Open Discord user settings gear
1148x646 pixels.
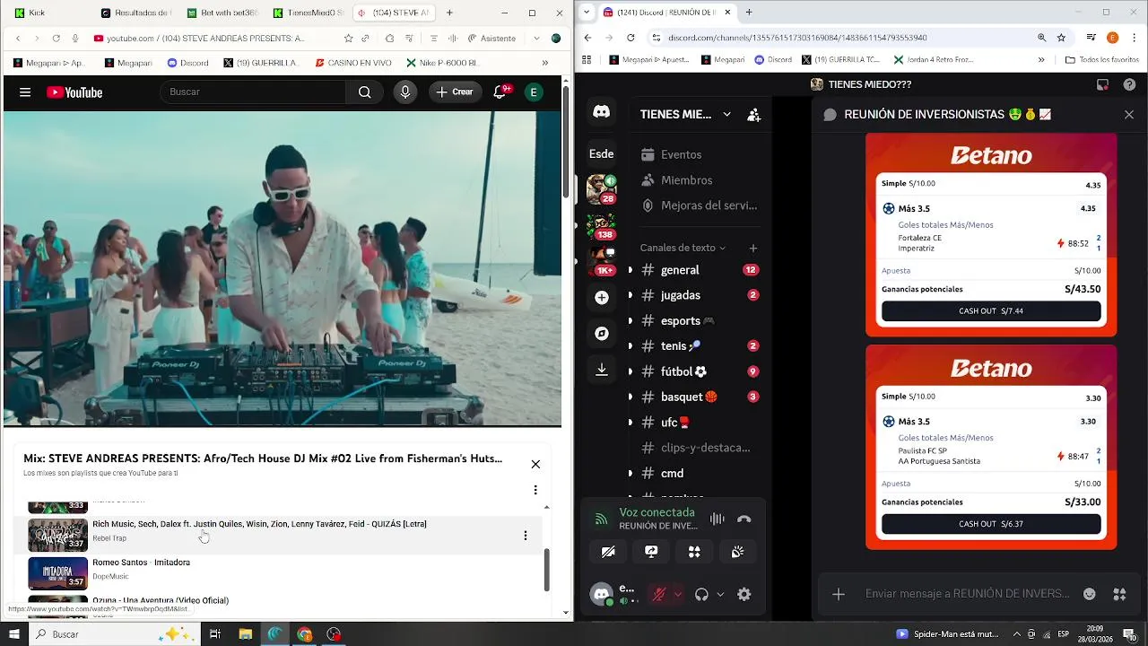pos(744,594)
